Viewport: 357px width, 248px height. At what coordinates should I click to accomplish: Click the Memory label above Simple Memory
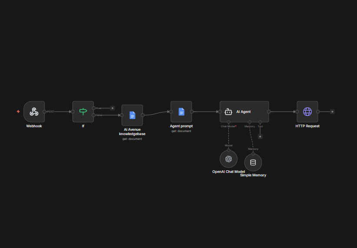[x=253, y=149]
